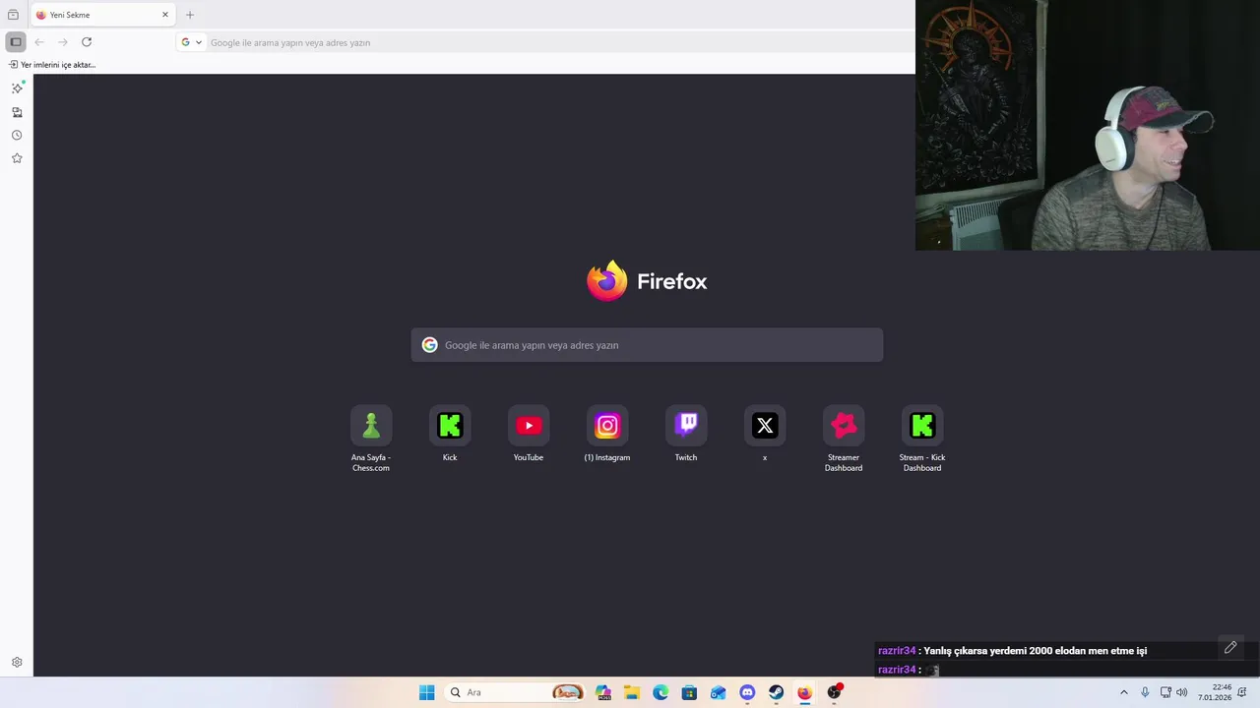Open File Explorer from taskbar

(631, 692)
